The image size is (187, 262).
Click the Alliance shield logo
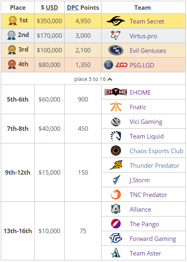pos(116,209)
